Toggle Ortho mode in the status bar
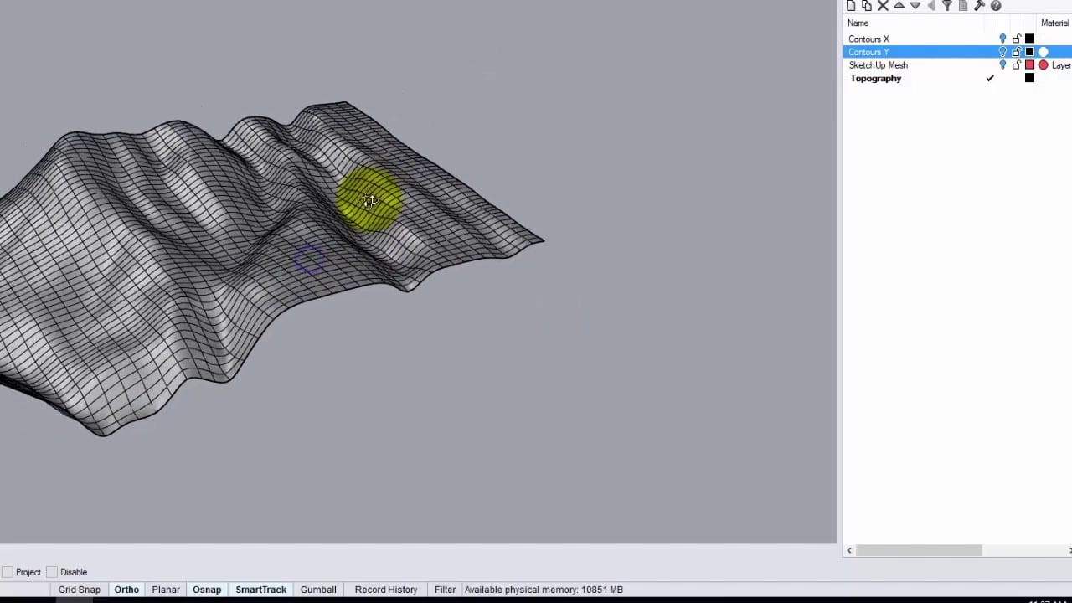Image resolution: width=1072 pixels, height=603 pixels. (x=126, y=590)
